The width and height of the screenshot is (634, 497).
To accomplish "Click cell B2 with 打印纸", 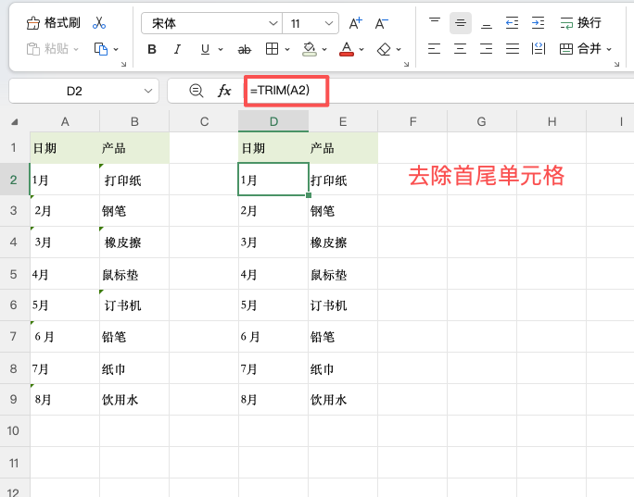I will point(134,180).
